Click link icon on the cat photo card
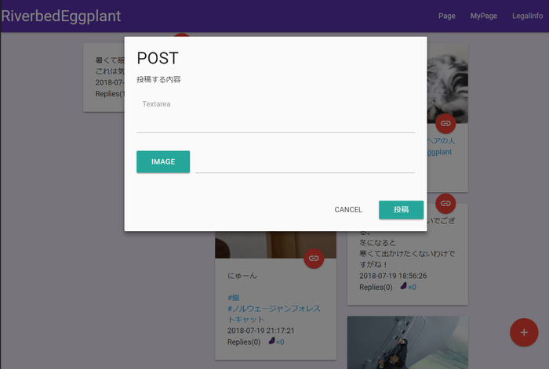The height and width of the screenshot is (369, 549). coord(445,123)
